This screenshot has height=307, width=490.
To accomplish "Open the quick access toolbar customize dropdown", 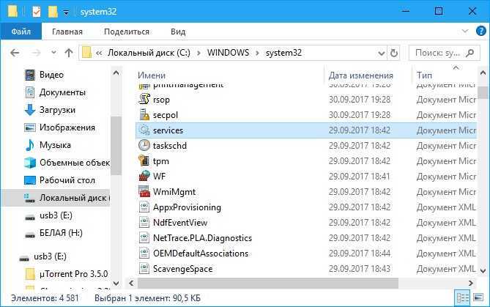I will (x=66, y=12).
